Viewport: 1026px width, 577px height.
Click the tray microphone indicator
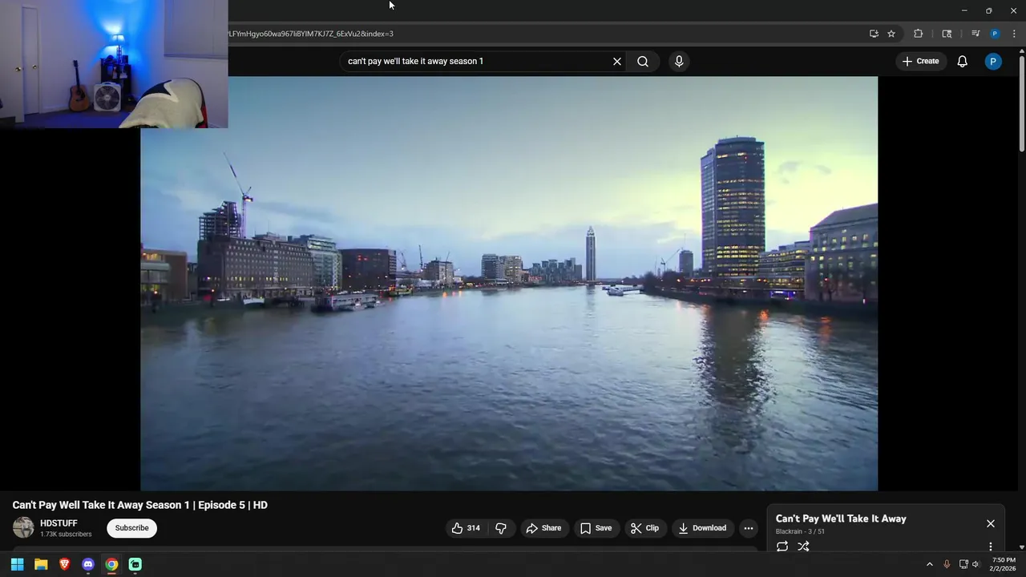coord(947,564)
